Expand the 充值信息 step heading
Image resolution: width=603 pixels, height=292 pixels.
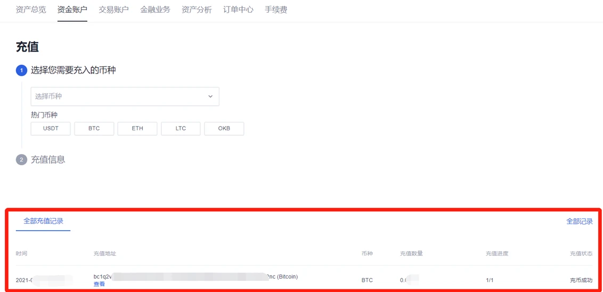[48, 160]
